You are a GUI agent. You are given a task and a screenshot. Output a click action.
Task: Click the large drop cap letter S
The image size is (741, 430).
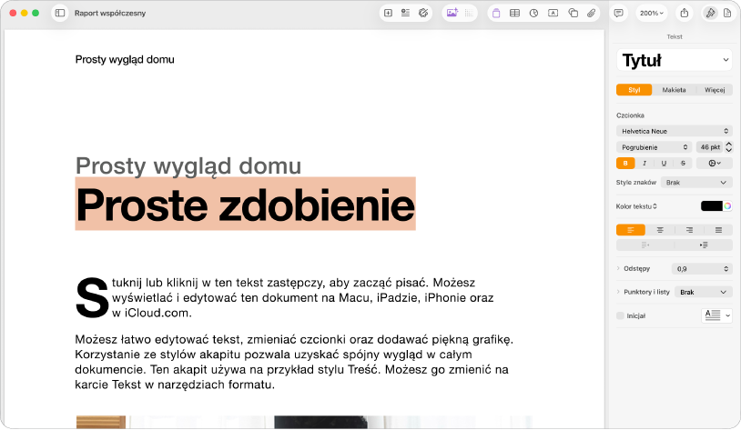coord(92,298)
